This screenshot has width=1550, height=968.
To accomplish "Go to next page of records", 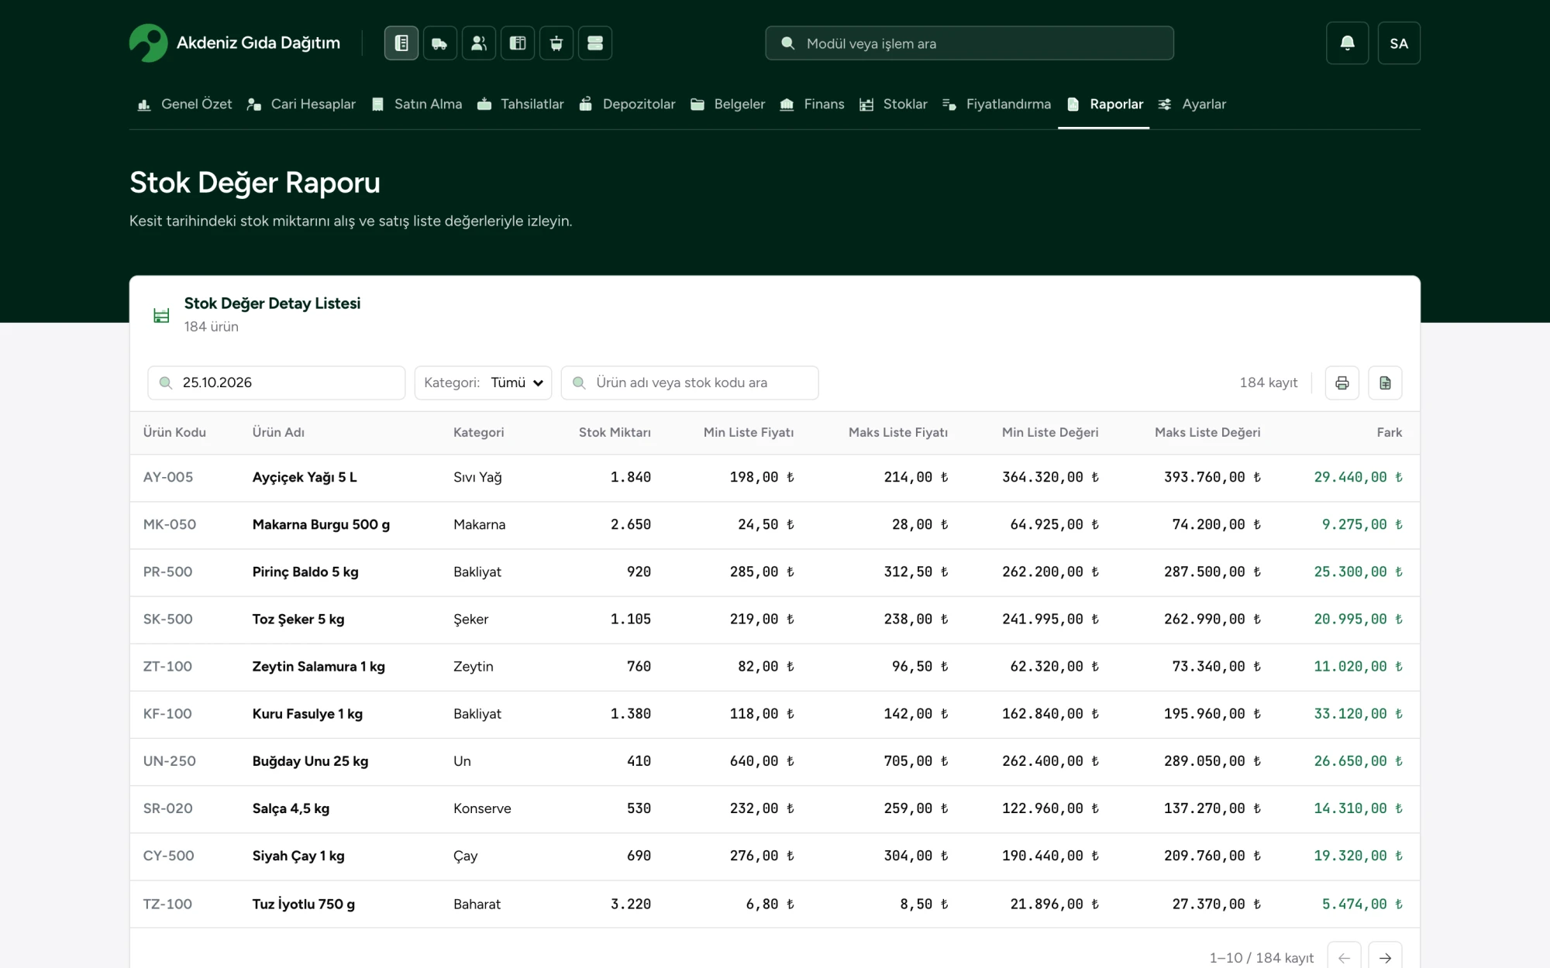I will [x=1385, y=958].
